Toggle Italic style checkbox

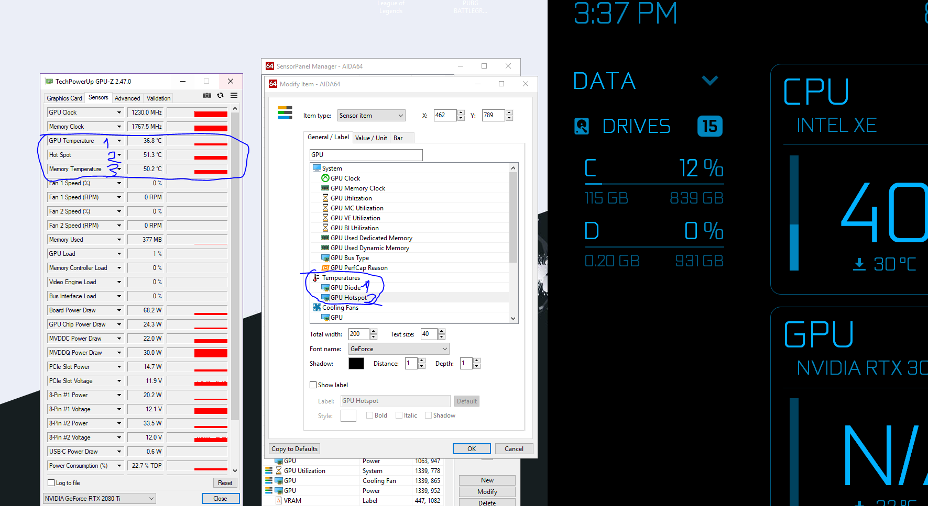point(399,415)
